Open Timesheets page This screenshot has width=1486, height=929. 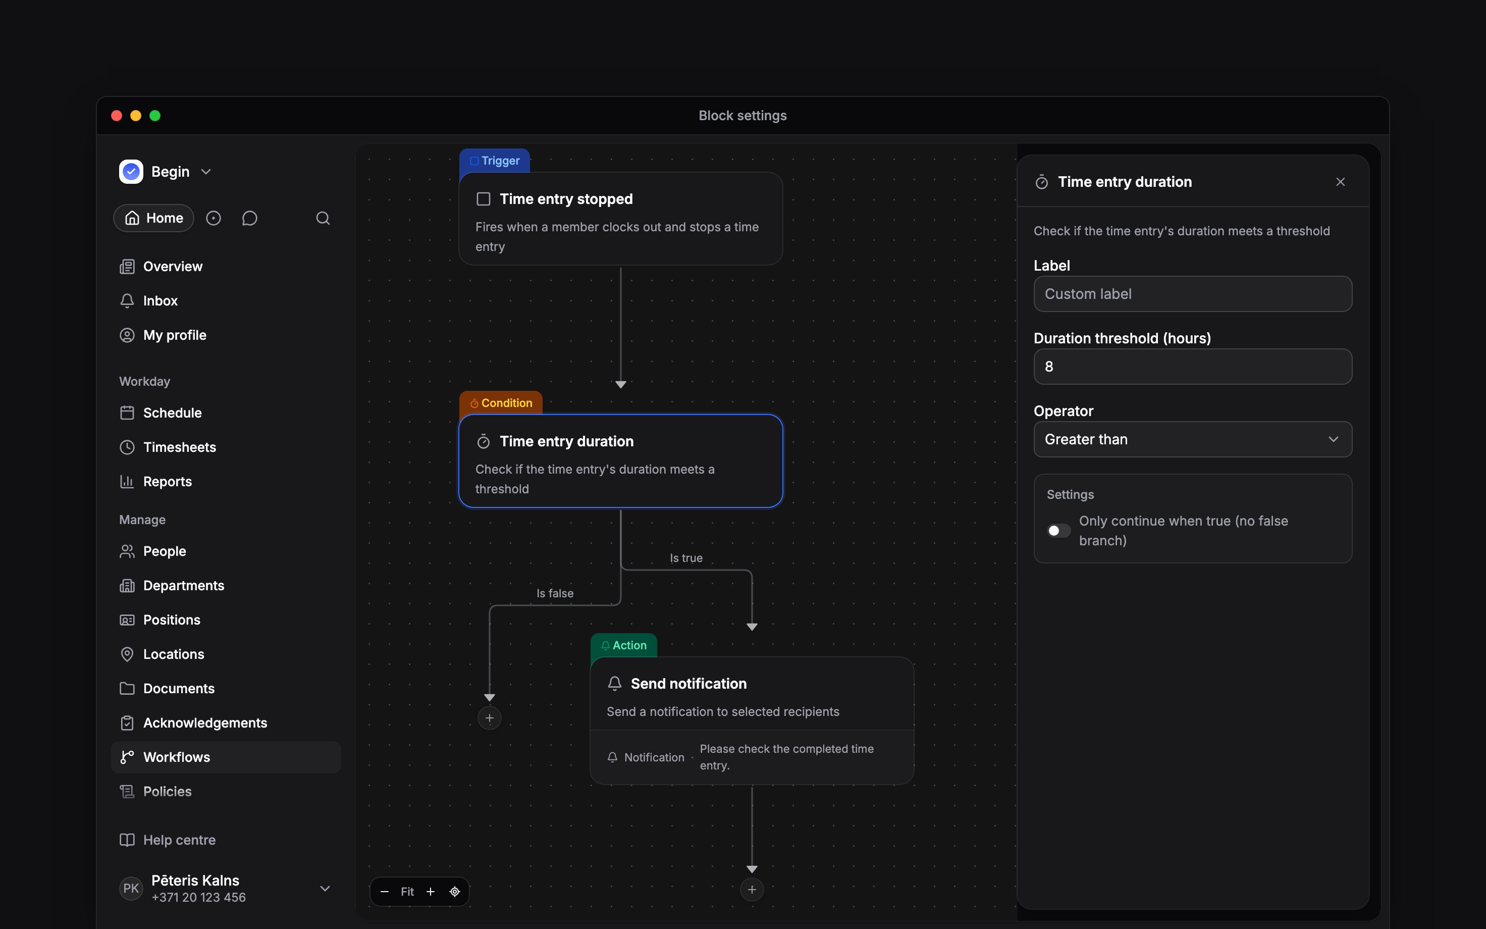(226, 447)
